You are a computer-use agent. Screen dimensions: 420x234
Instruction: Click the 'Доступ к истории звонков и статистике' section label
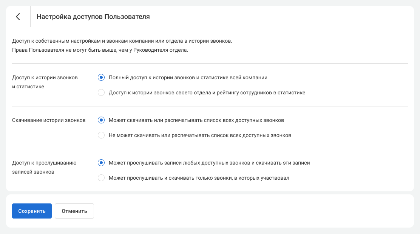point(45,82)
